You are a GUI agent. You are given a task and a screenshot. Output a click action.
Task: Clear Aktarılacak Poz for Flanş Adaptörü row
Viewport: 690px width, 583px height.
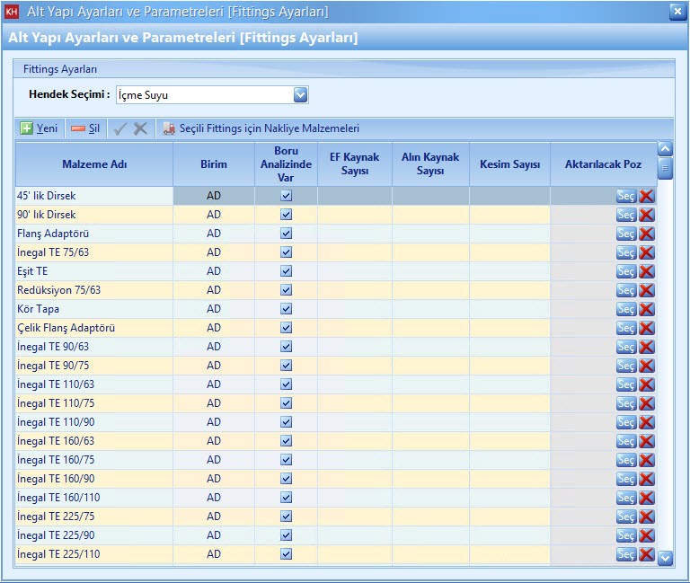(x=647, y=234)
